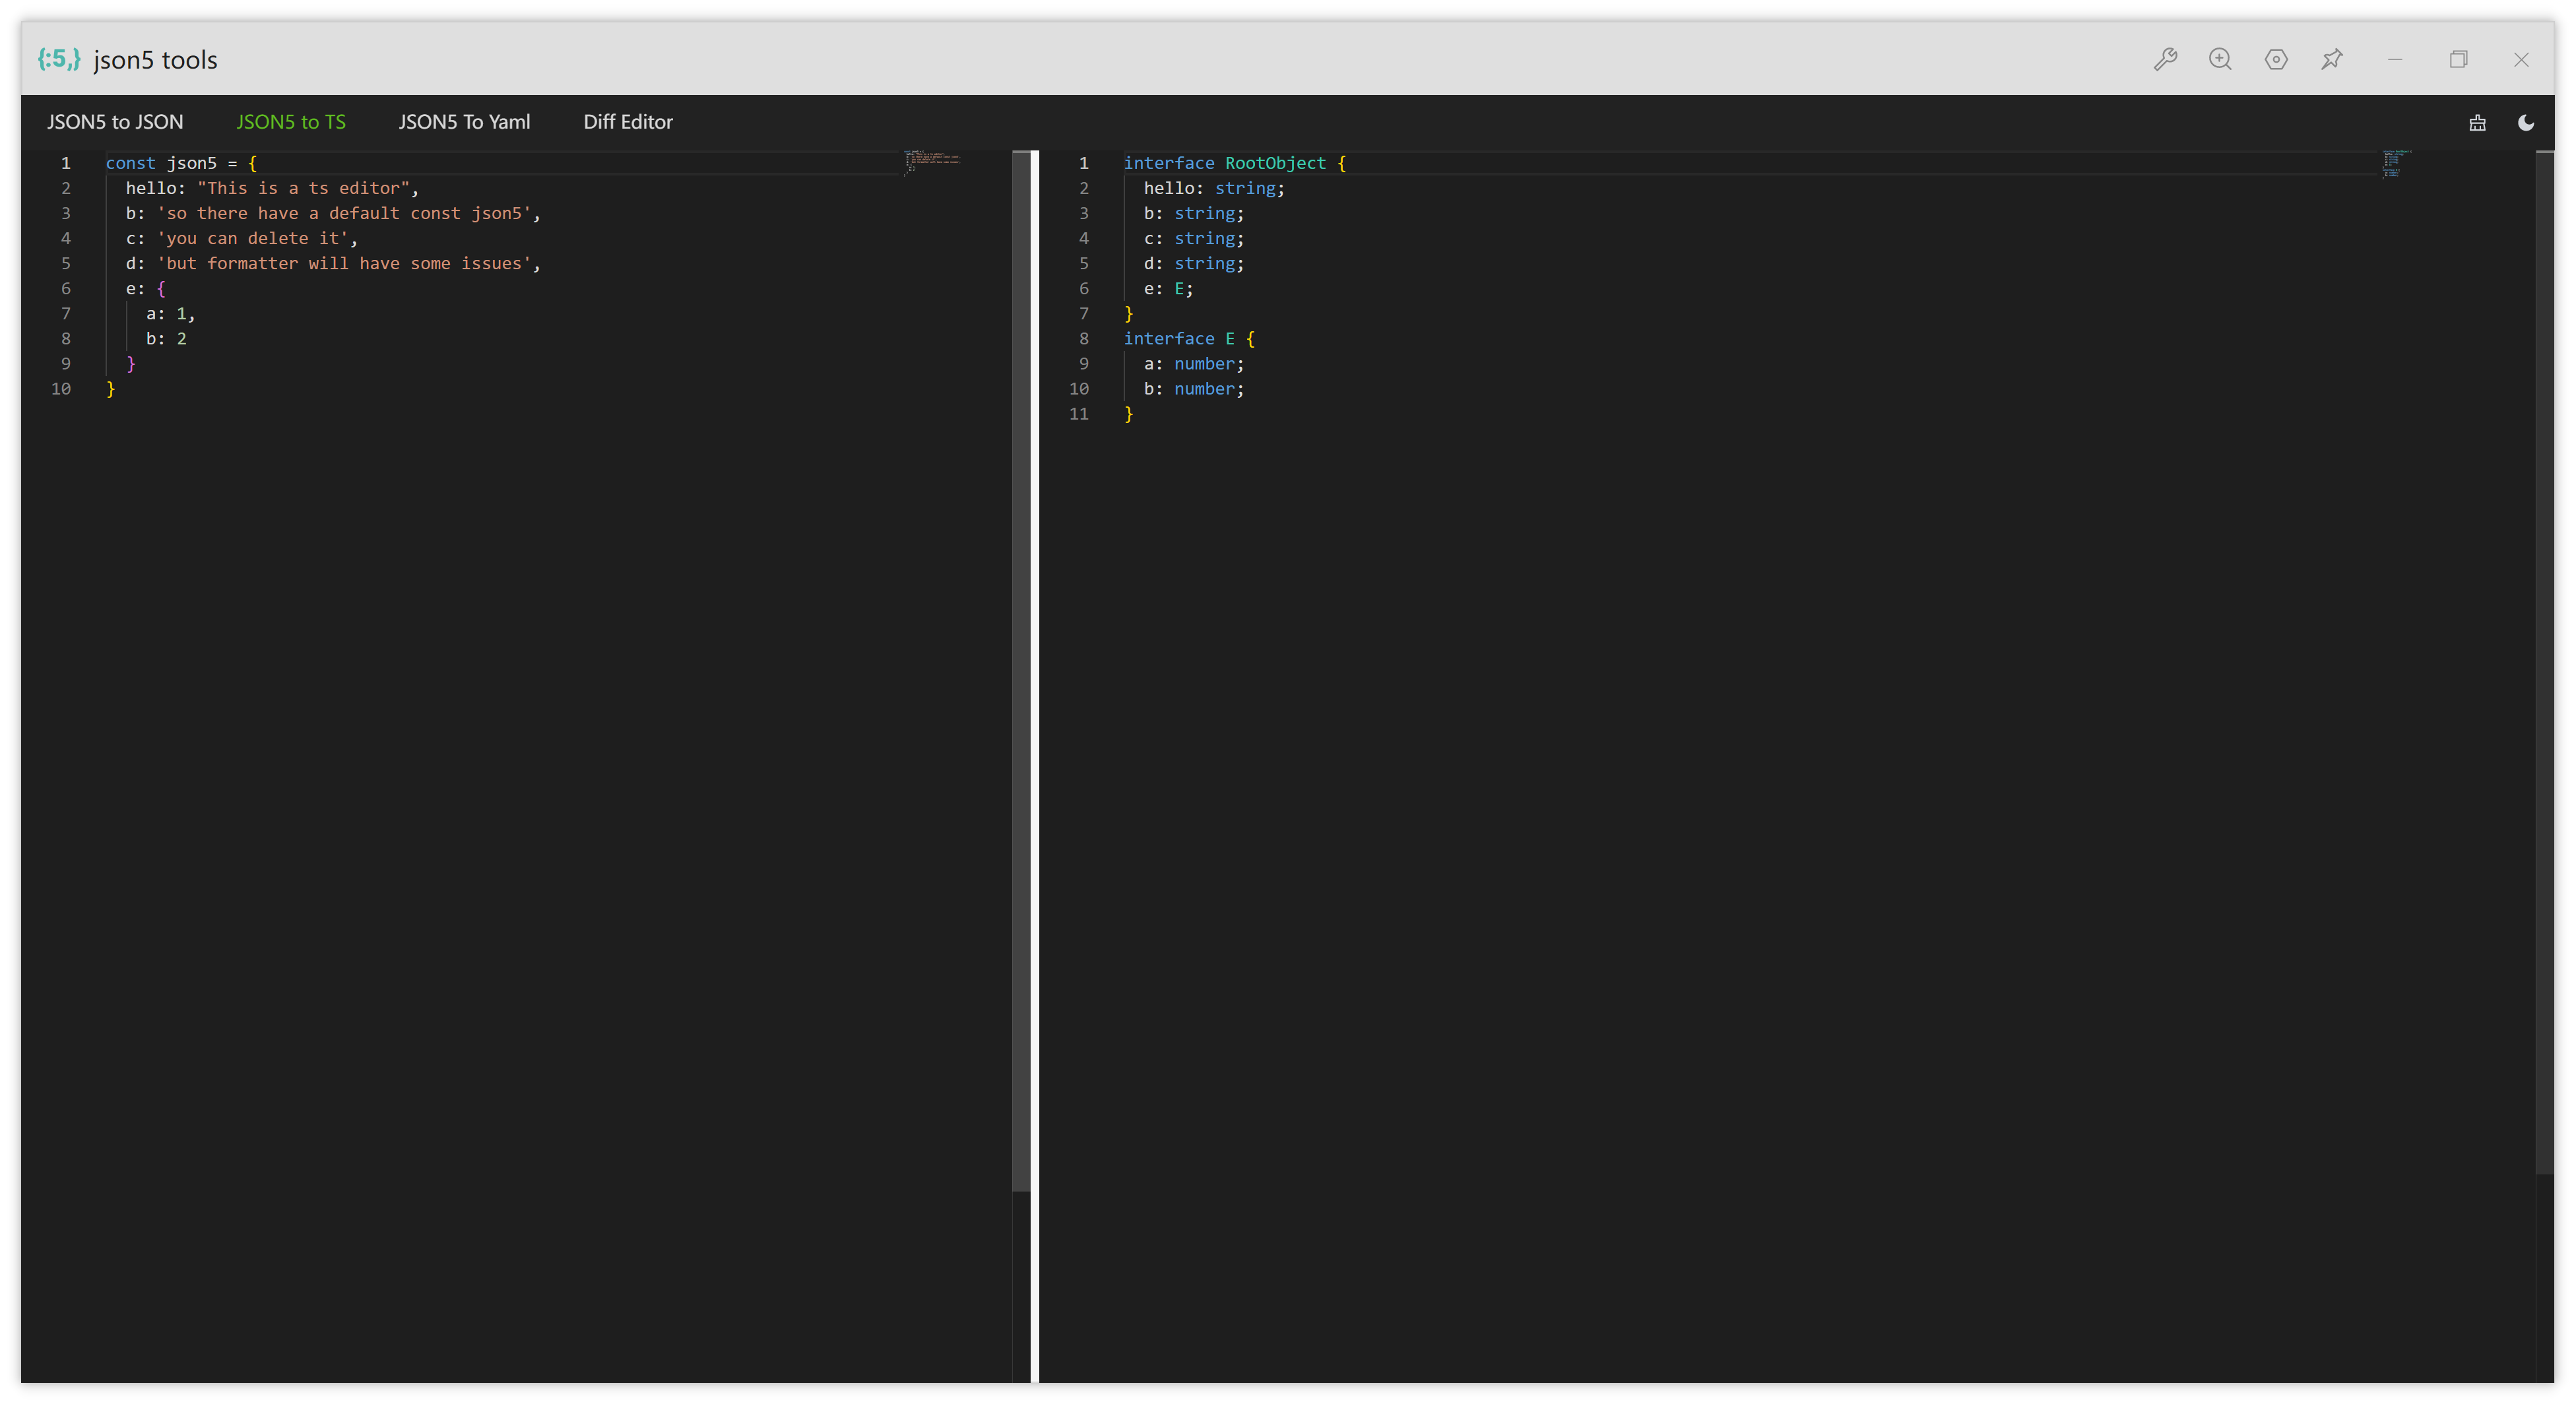Viewport: 2576px width, 1404px height.
Task: Switch to the JSON5 to JSON tab
Action: [115, 122]
